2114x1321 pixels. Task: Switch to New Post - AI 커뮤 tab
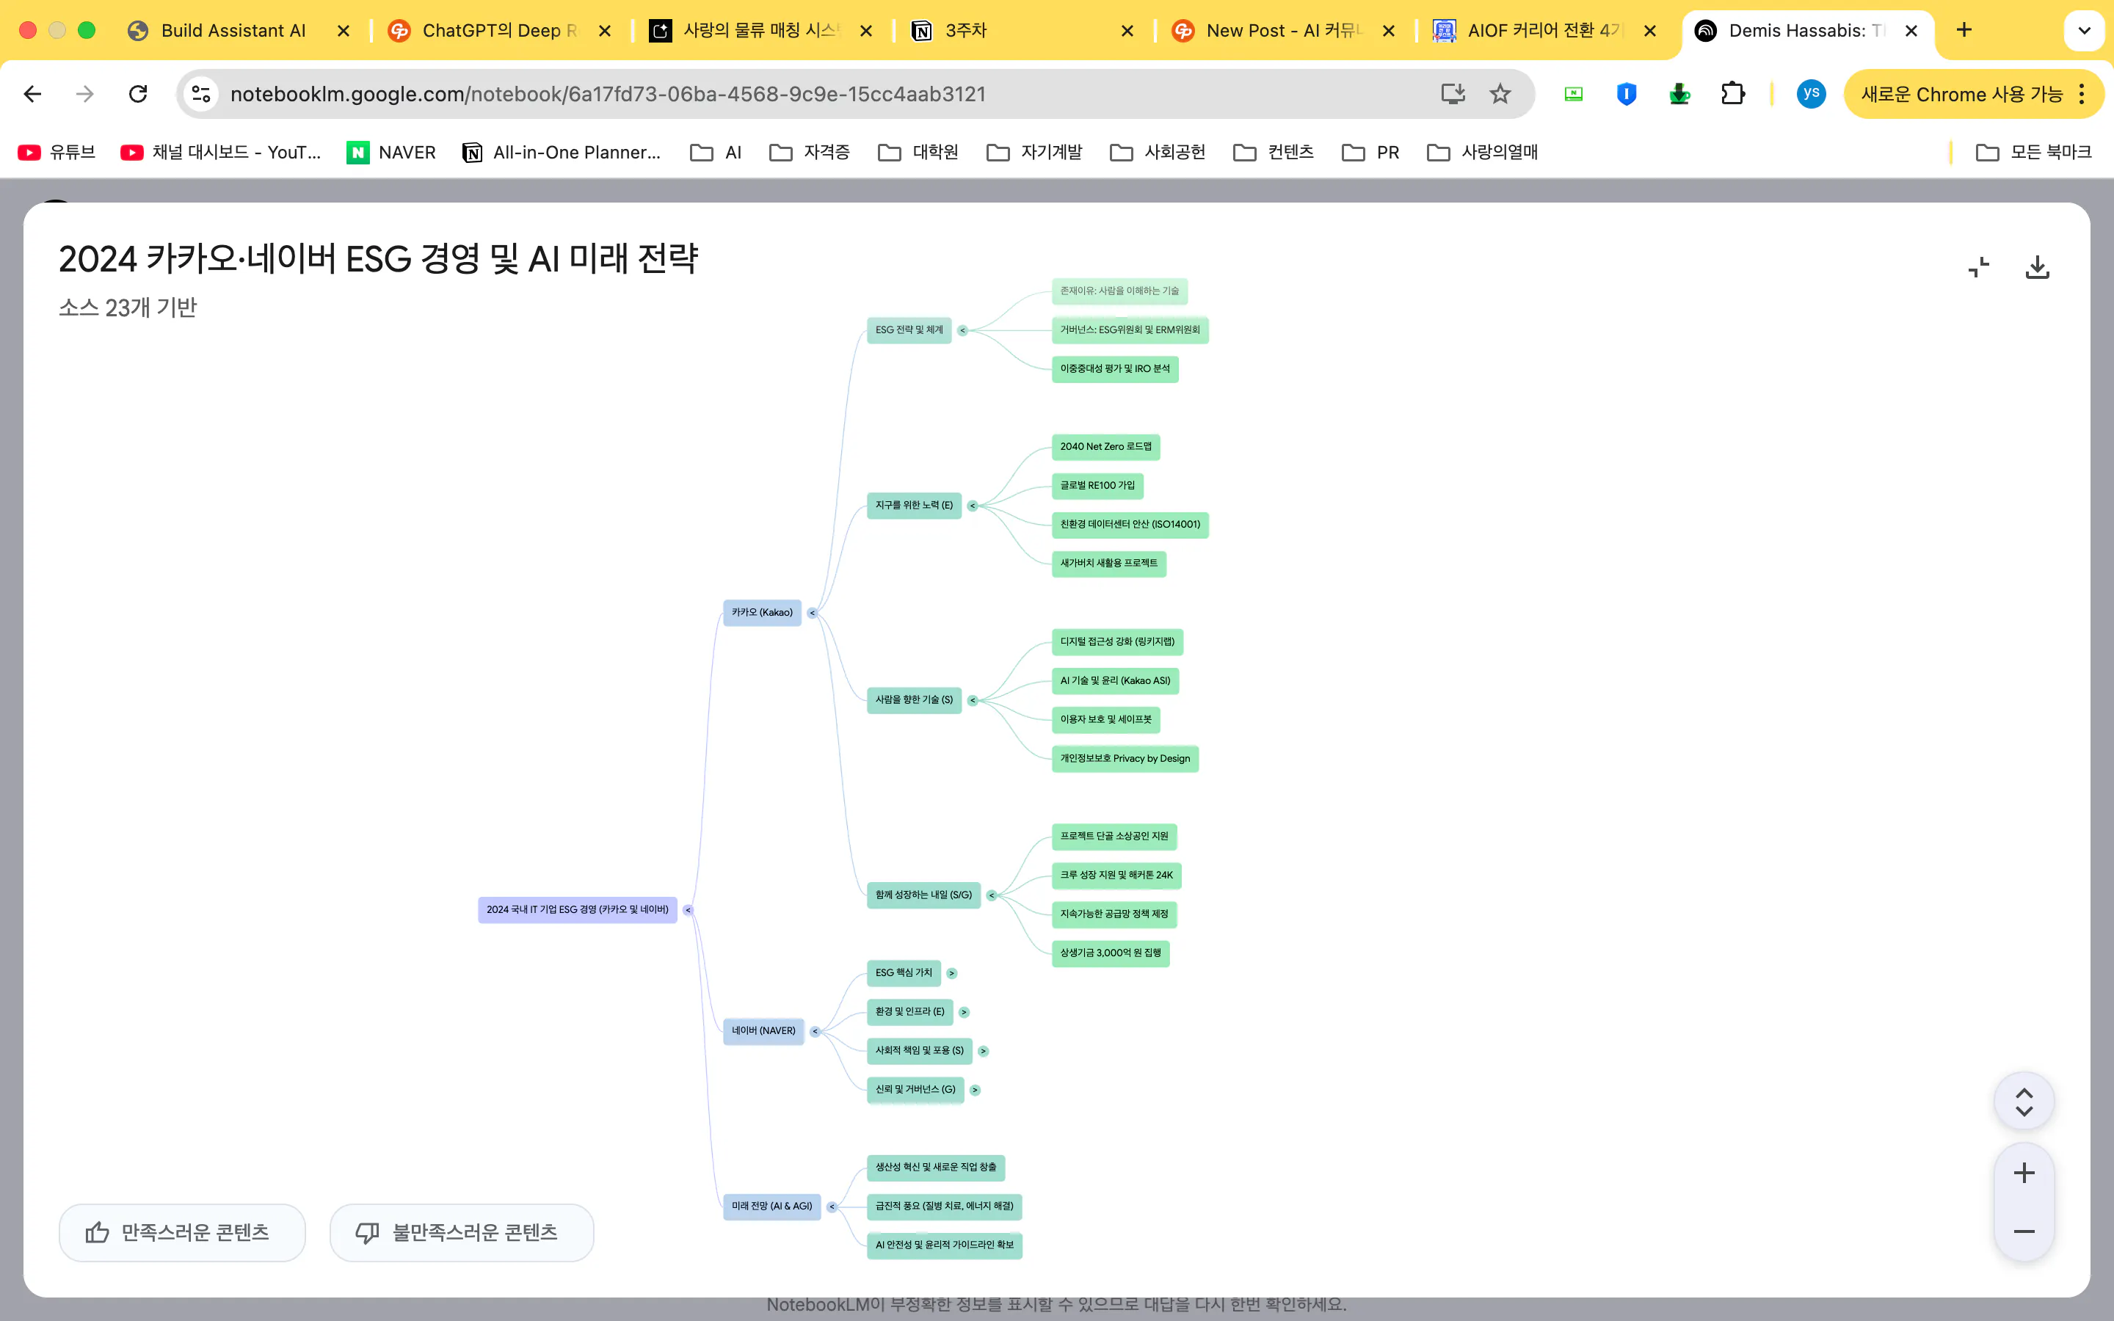coord(1282,31)
